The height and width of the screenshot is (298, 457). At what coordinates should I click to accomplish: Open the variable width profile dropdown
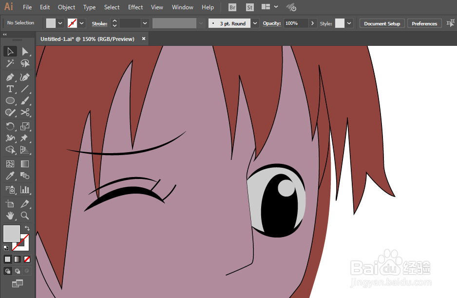(201, 23)
